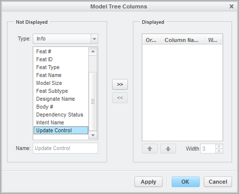Select Intent Name in the list
Viewport: 239px width, 194px height.
coord(61,122)
